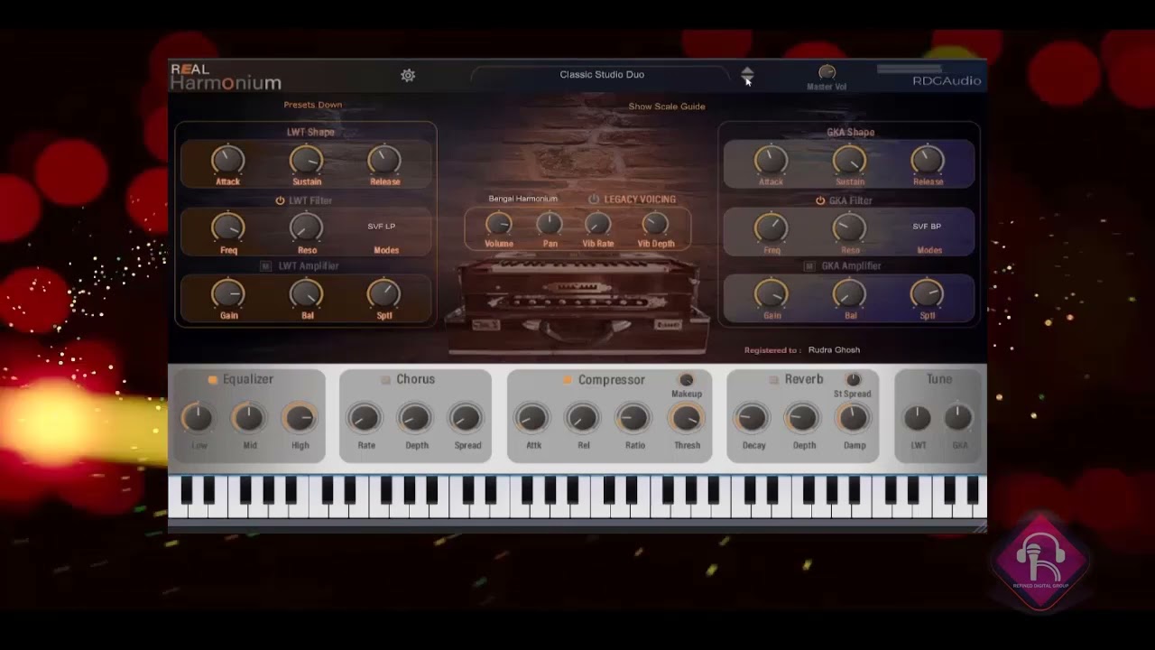Click the Chorus Depth knob
The width and height of the screenshot is (1155, 650).
(x=415, y=418)
